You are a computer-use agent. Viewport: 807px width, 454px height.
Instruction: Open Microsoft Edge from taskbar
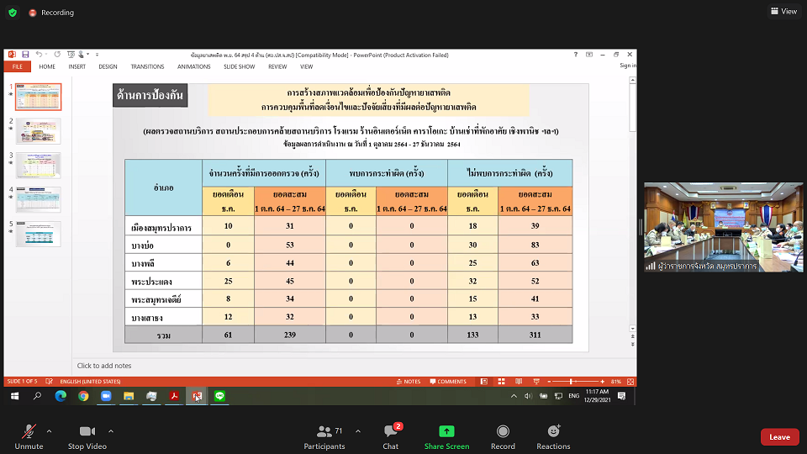pos(61,396)
